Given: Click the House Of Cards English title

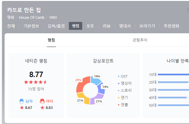Looking at the screenshot, I should pyautogui.click(x=32, y=18).
